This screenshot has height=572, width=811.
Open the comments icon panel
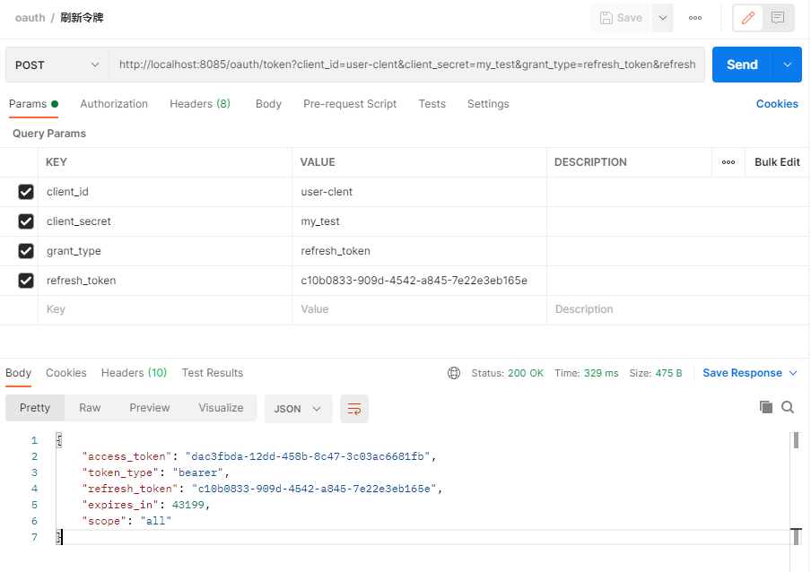[778, 18]
